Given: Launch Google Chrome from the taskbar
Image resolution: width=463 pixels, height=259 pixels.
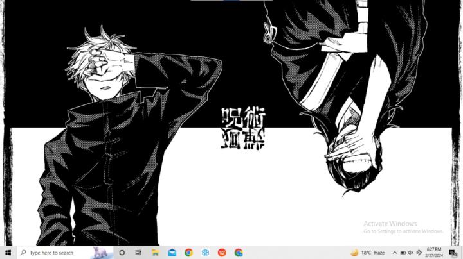Looking at the screenshot, I should point(188,253).
